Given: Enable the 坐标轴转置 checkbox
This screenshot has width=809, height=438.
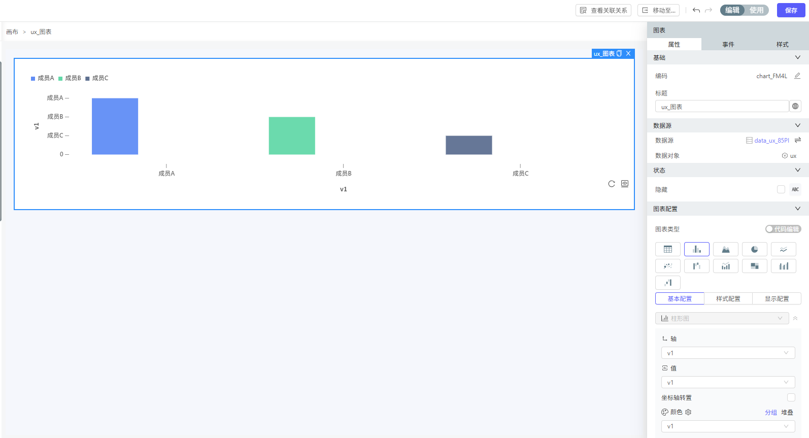Looking at the screenshot, I should click(791, 397).
